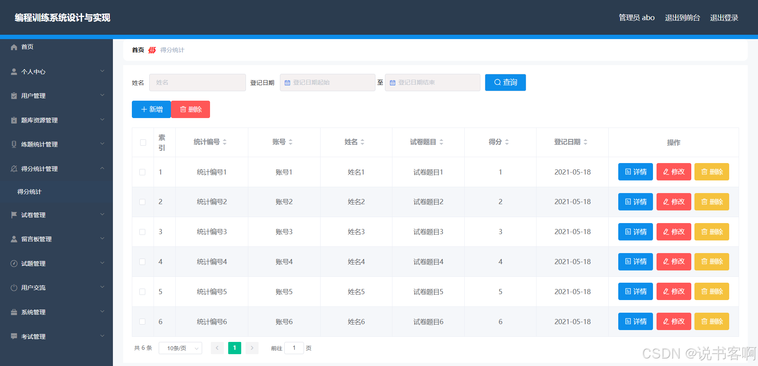This screenshot has height=366, width=758.
Task: Open the 系统管理 sidebar menu
Action: 56,312
